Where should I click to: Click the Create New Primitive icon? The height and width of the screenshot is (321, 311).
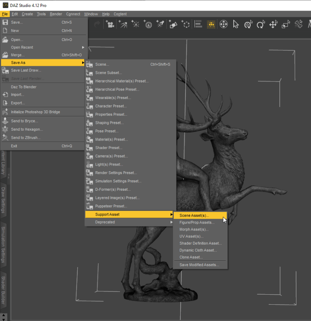click(173, 24)
